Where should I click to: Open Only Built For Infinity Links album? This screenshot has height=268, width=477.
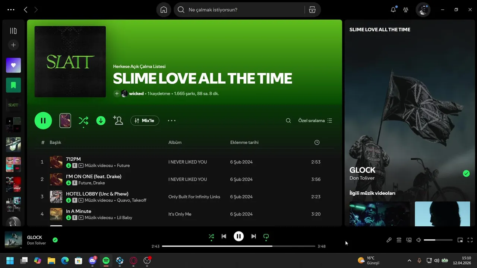194,197
